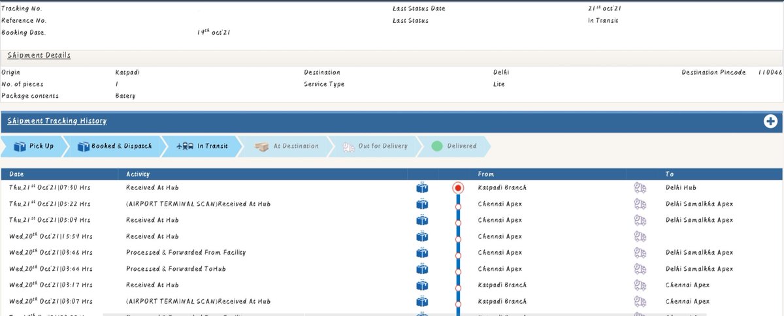Click Processed & Forwarded ToHub activity
The height and width of the screenshot is (316, 784).
[176, 268]
